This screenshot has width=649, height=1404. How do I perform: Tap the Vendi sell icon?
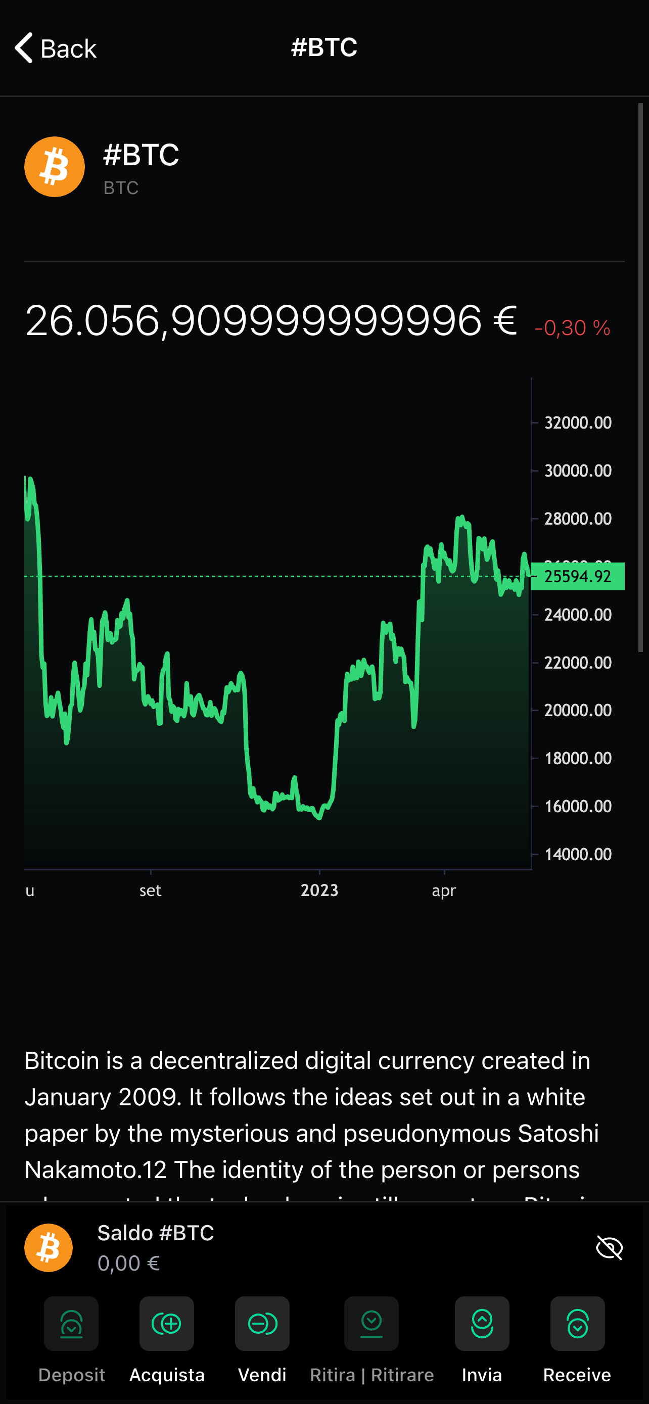click(262, 1323)
